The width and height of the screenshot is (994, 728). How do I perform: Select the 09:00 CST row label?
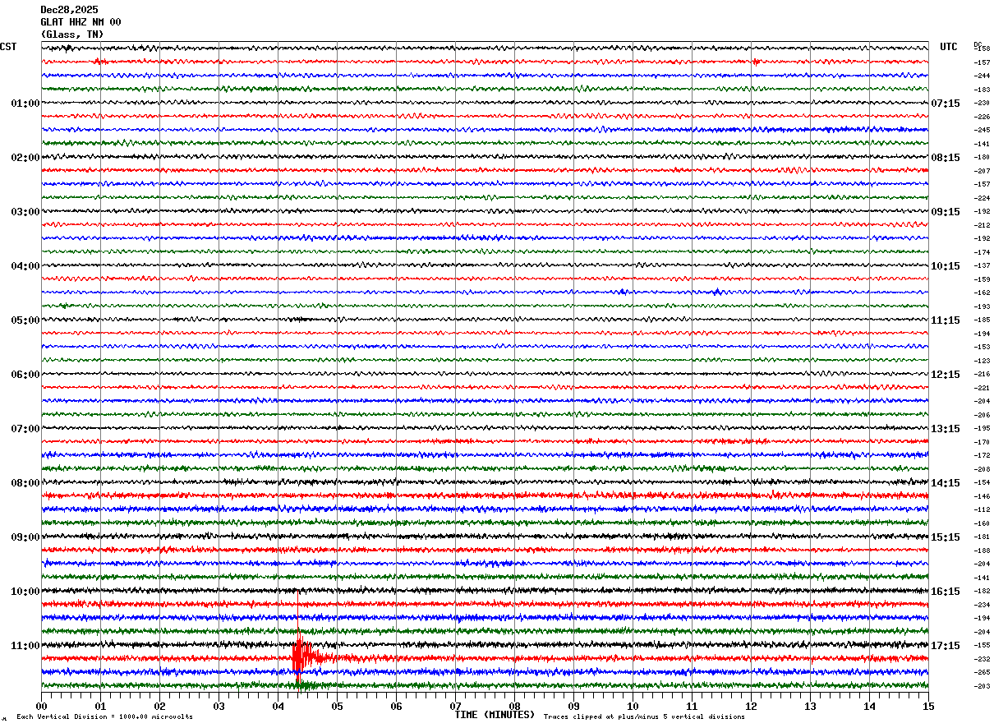point(25,537)
